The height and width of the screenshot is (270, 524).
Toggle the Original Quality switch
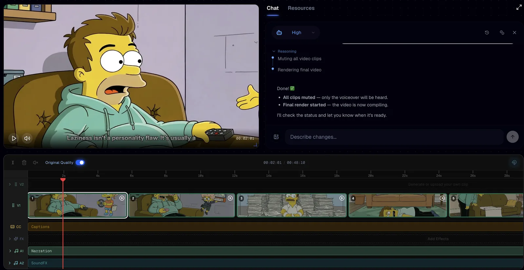tap(80, 163)
